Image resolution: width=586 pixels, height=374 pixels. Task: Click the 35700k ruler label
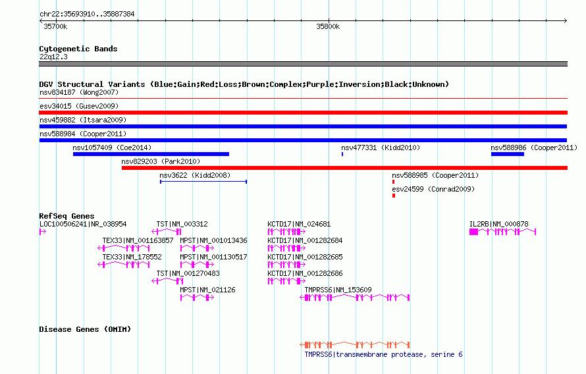click(x=55, y=26)
